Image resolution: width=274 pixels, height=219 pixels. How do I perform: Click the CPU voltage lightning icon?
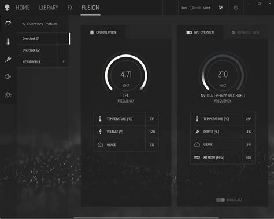pos(100,132)
